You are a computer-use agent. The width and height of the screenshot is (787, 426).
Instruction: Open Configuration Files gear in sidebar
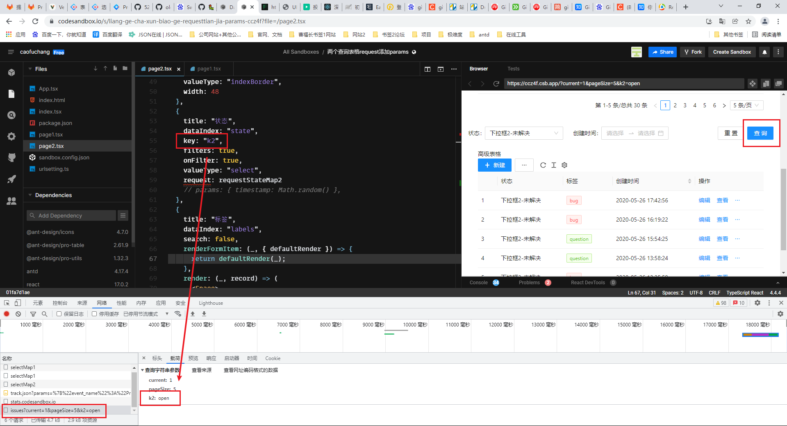pyautogui.click(x=11, y=136)
